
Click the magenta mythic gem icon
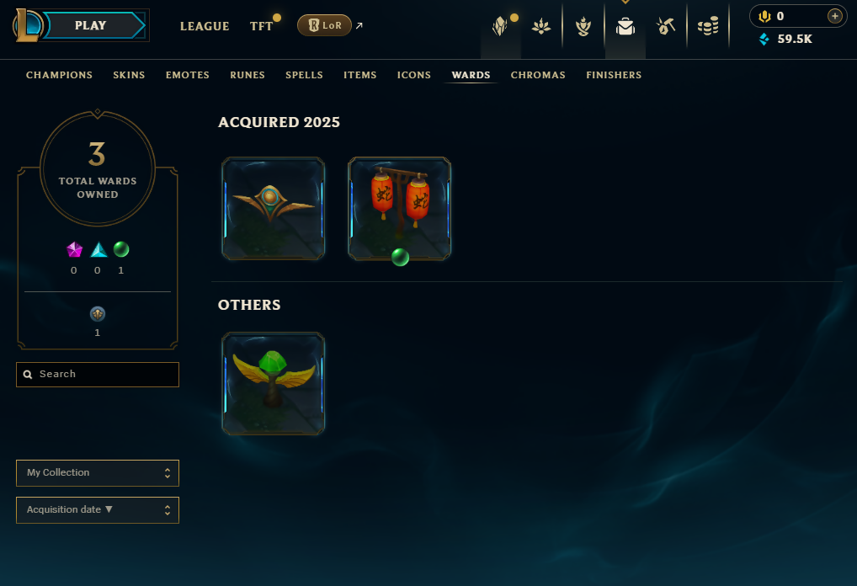(74, 250)
